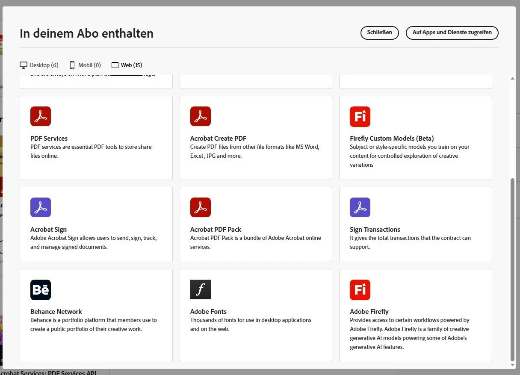Click the Acrobat PDF Pack icon
Screen dimensions: 520x375
[x=201, y=207]
